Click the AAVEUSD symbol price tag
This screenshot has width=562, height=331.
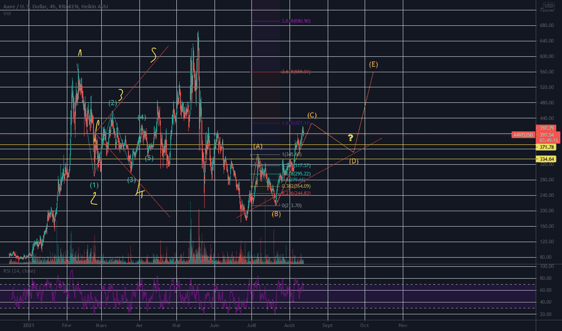click(x=523, y=135)
